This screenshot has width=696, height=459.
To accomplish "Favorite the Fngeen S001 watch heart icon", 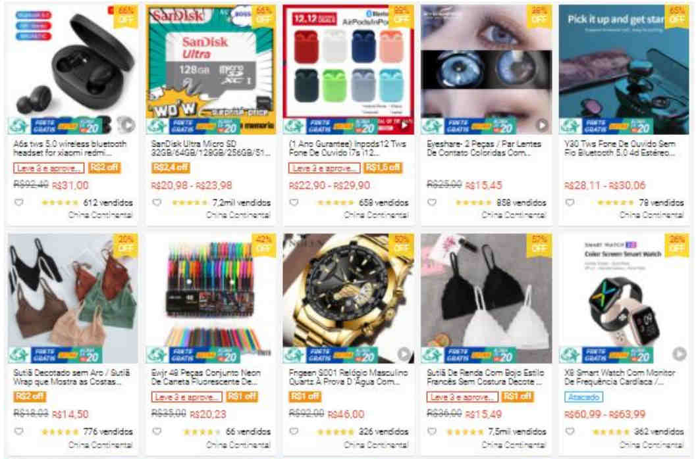I will pos(294,431).
